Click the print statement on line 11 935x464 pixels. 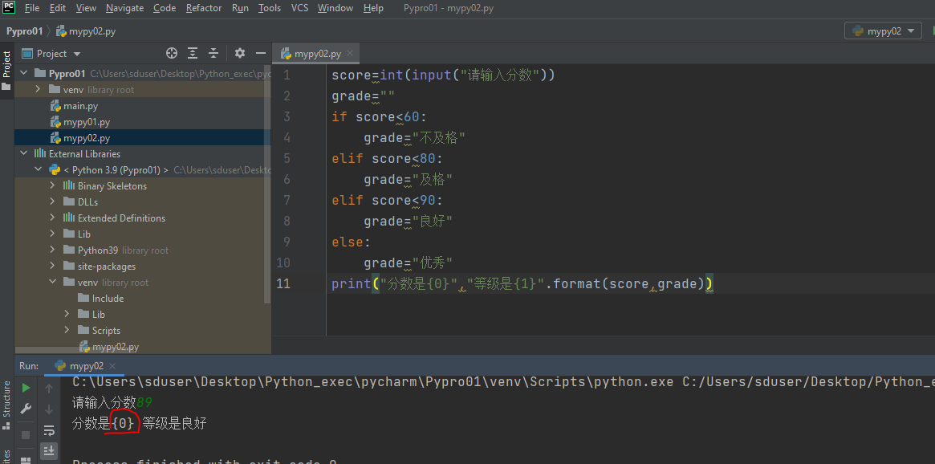(522, 284)
